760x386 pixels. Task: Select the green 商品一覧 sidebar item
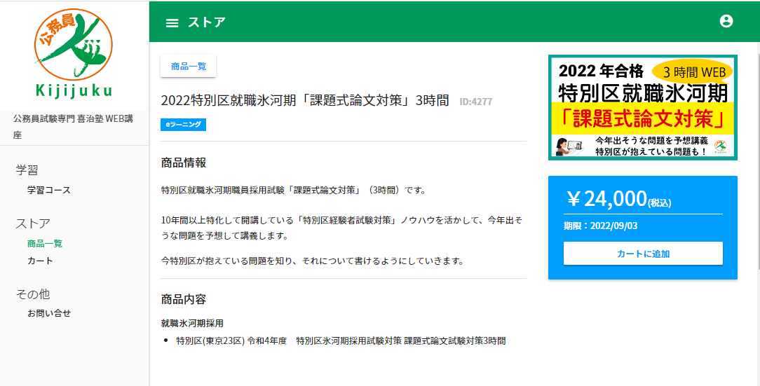click(x=45, y=244)
